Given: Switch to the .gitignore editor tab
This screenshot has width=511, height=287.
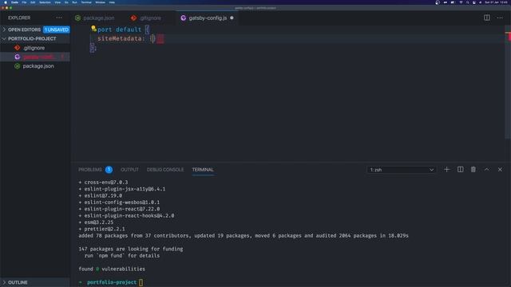Looking at the screenshot, I should tap(151, 18).
